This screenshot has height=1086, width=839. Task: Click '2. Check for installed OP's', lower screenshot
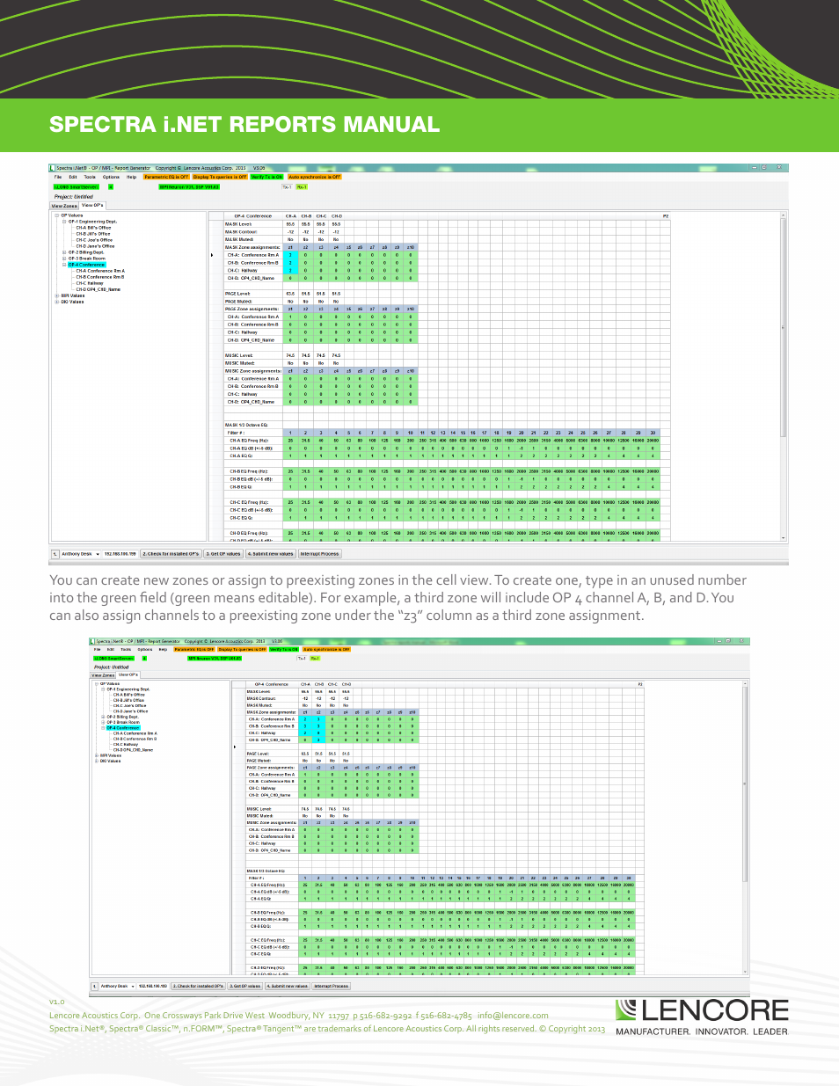point(198,986)
